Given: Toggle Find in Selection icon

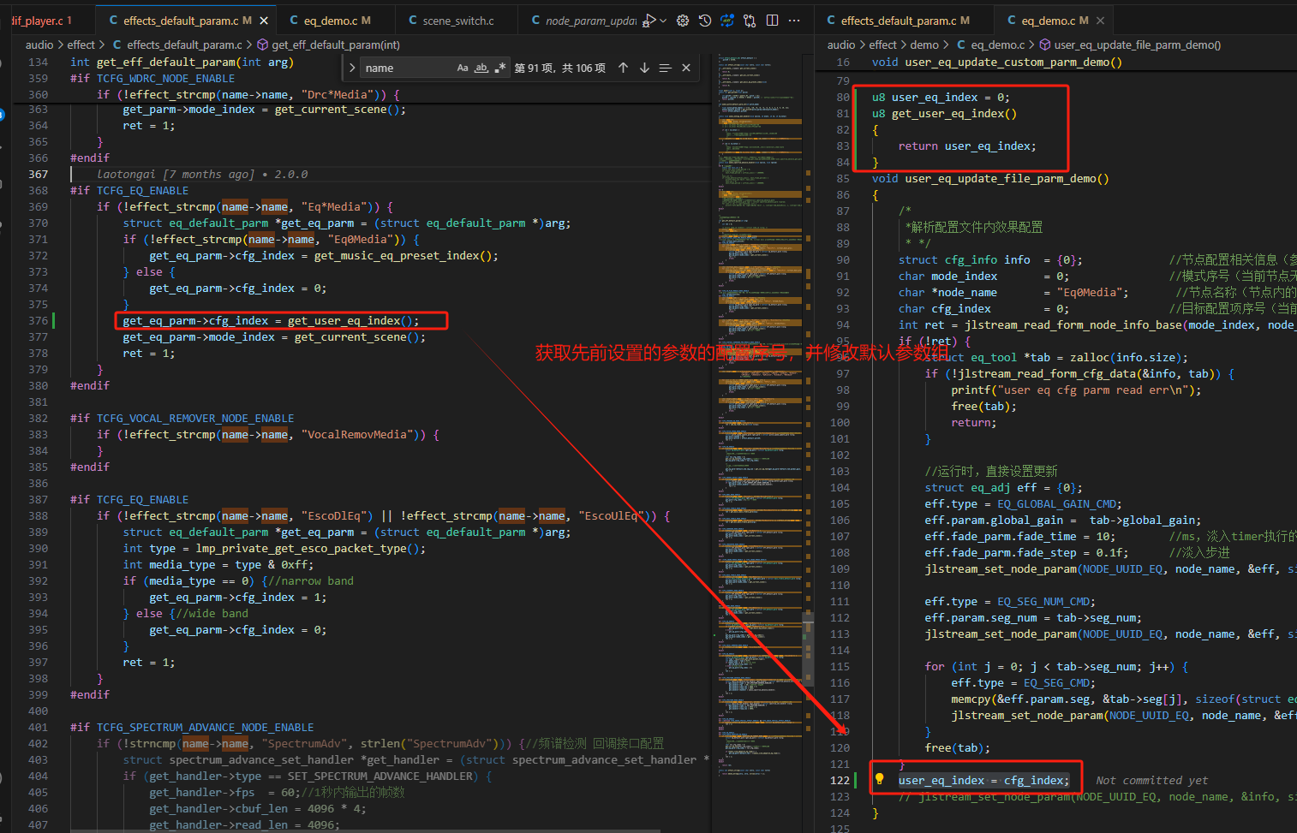Looking at the screenshot, I should coord(665,68).
